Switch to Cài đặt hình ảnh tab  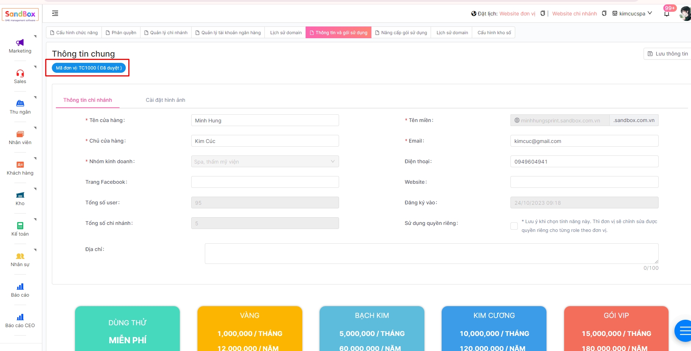tap(165, 100)
